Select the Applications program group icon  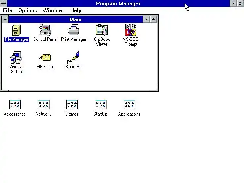(x=129, y=104)
